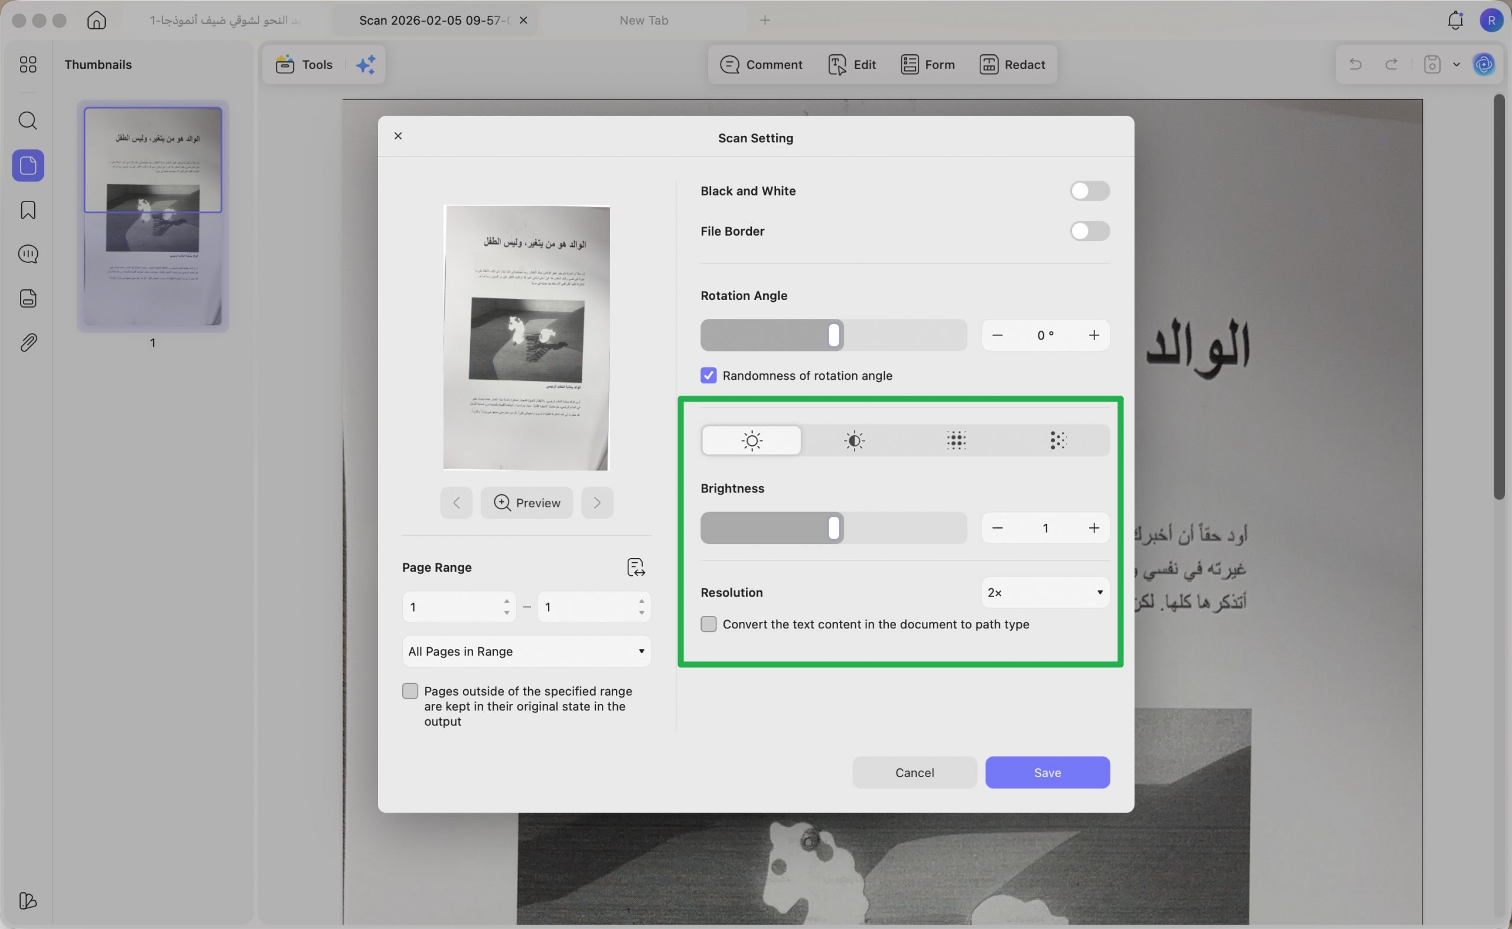This screenshot has height=929, width=1512.
Task: Click the Rotation Angle slider handle
Action: pyautogui.click(x=834, y=335)
